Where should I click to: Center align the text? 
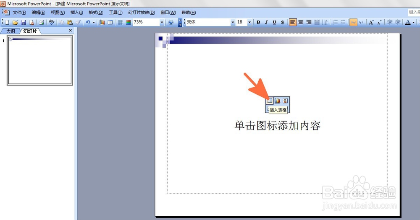301,22
